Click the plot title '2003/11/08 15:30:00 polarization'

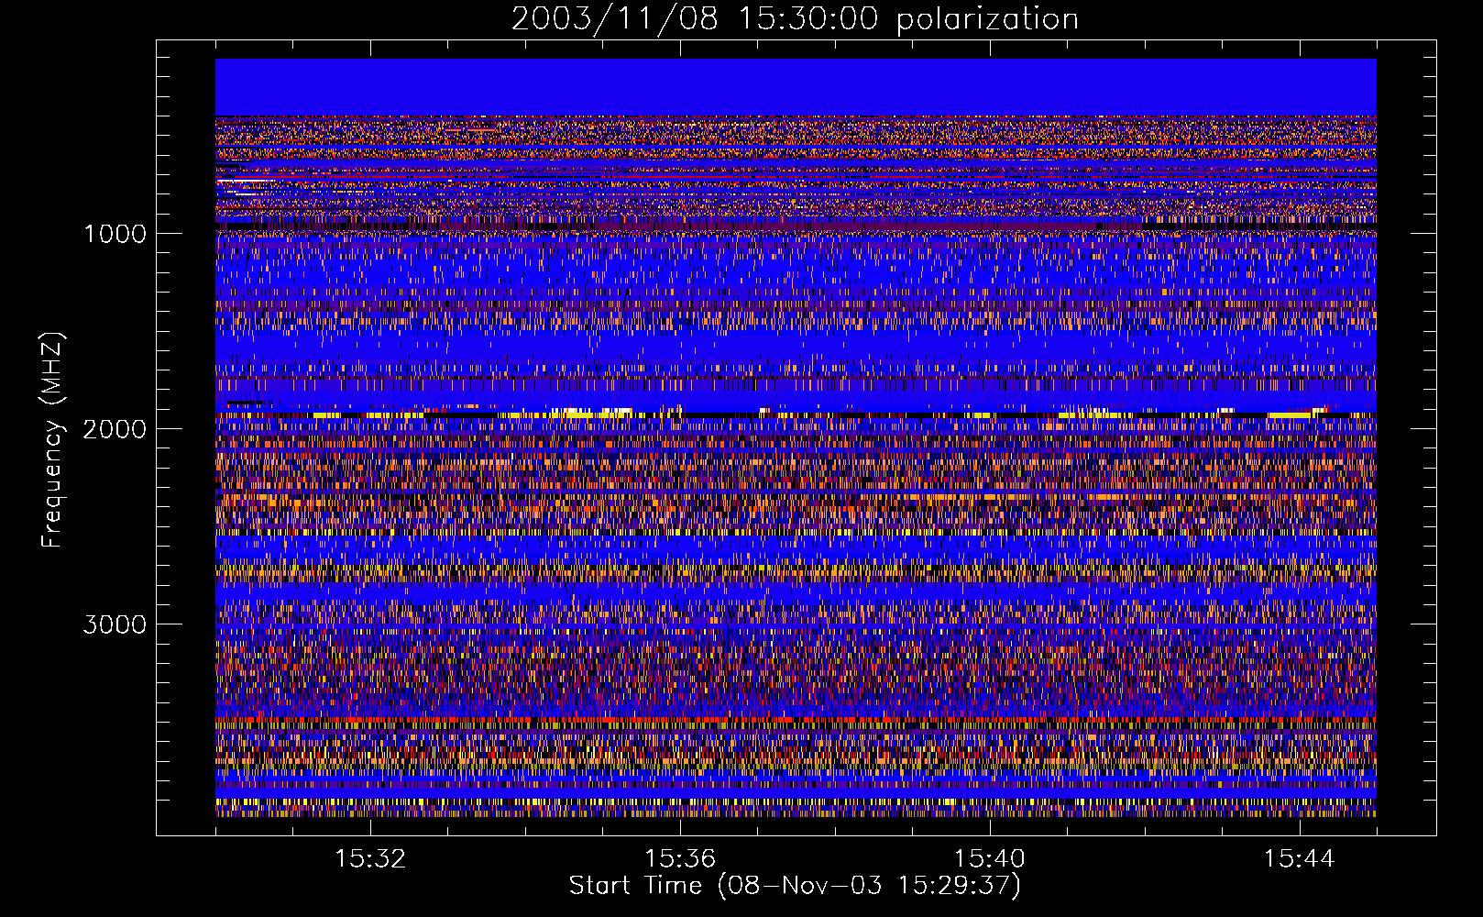click(795, 18)
